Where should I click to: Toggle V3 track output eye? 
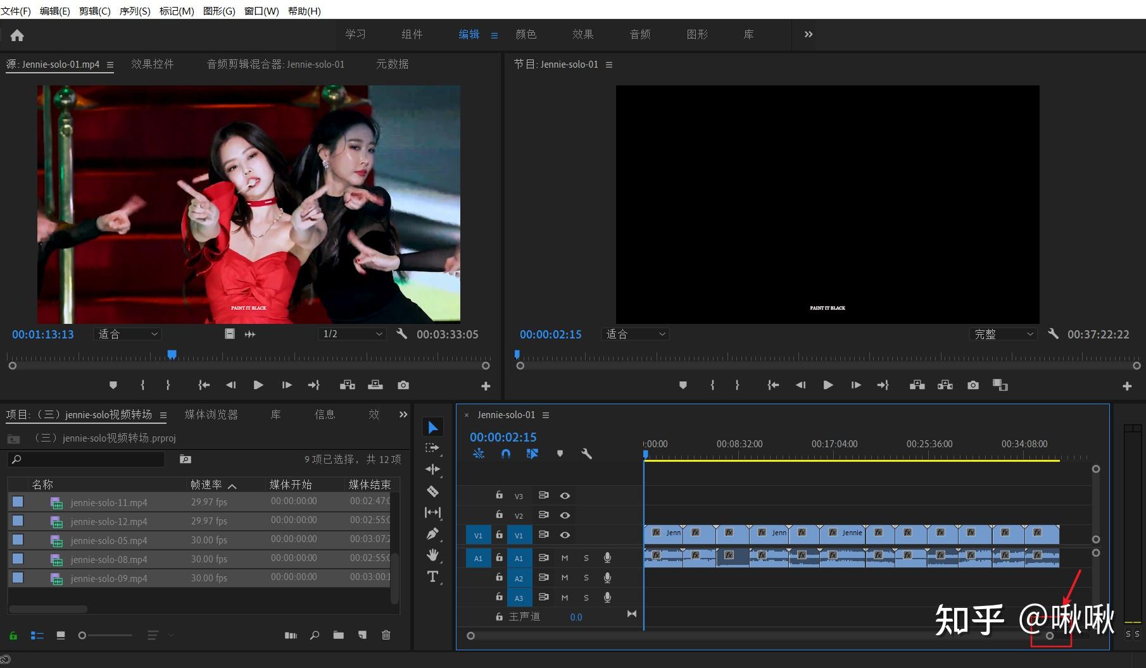tap(565, 496)
